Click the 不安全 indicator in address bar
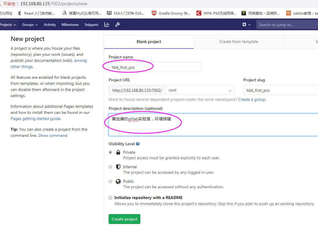Viewport: 318px width, 226px height. (9, 4)
